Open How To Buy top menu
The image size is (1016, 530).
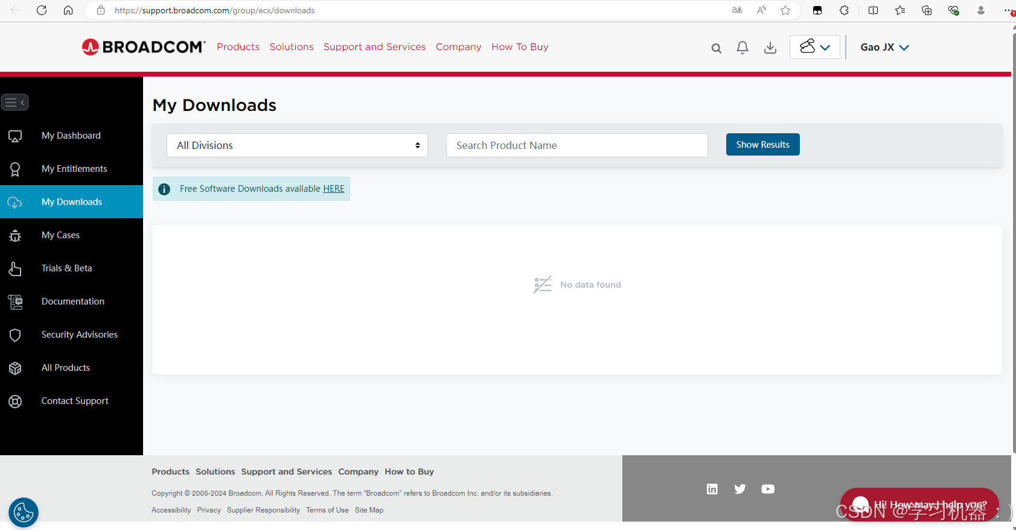[x=520, y=47]
